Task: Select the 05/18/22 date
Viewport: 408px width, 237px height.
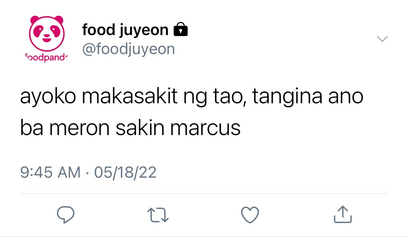Action: tap(125, 172)
